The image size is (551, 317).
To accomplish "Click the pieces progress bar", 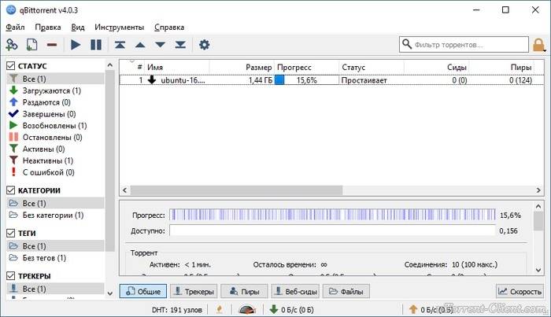I will point(333,215).
